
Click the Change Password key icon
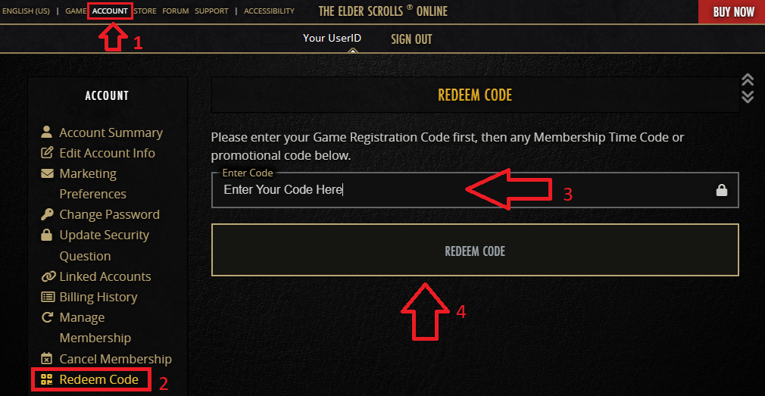(x=47, y=214)
